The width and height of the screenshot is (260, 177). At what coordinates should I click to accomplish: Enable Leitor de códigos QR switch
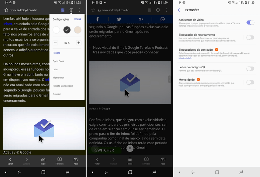pos(250,69)
